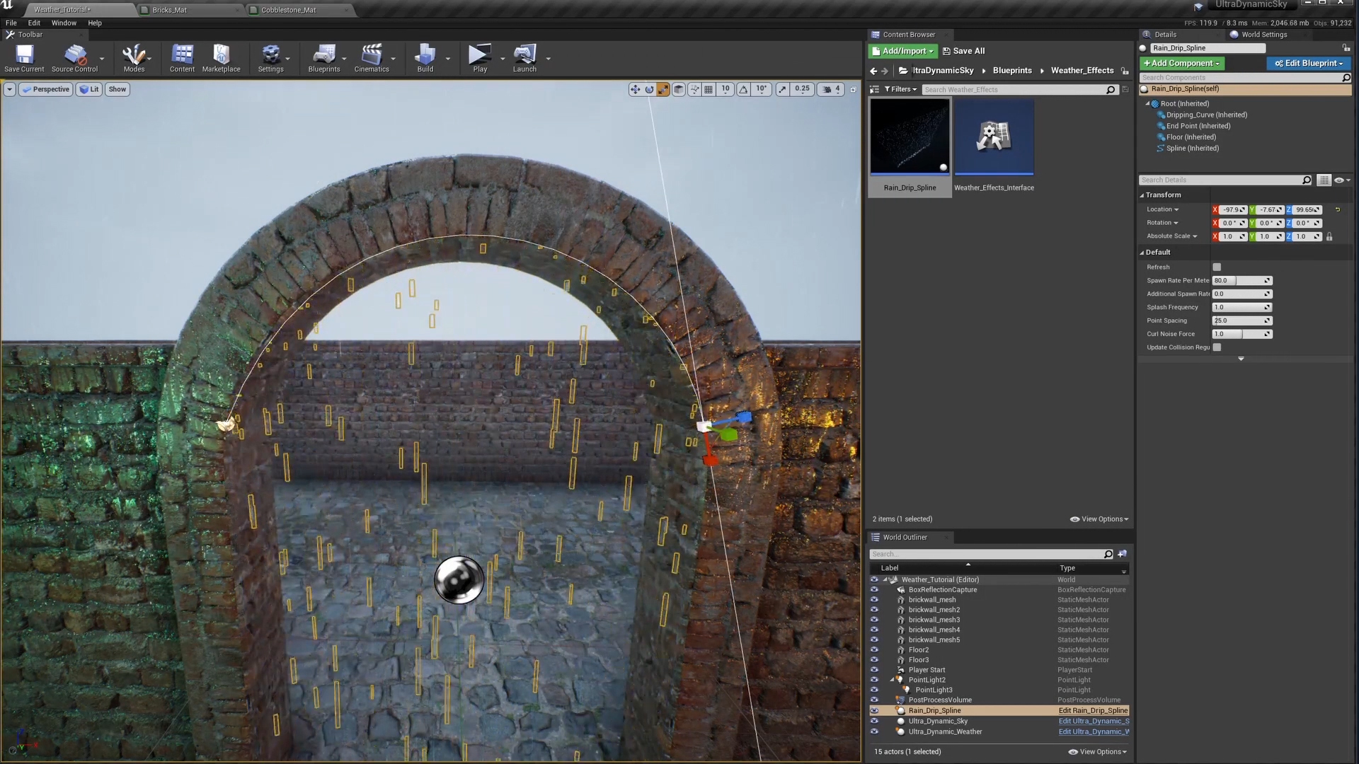Screen dimensions: 1359x764
Task: Open the camera speed setting
Action: [x=831, y=89]
